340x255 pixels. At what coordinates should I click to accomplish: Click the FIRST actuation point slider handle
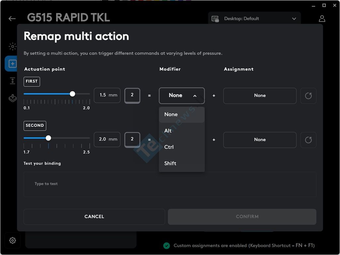click(x=72, y=94)
